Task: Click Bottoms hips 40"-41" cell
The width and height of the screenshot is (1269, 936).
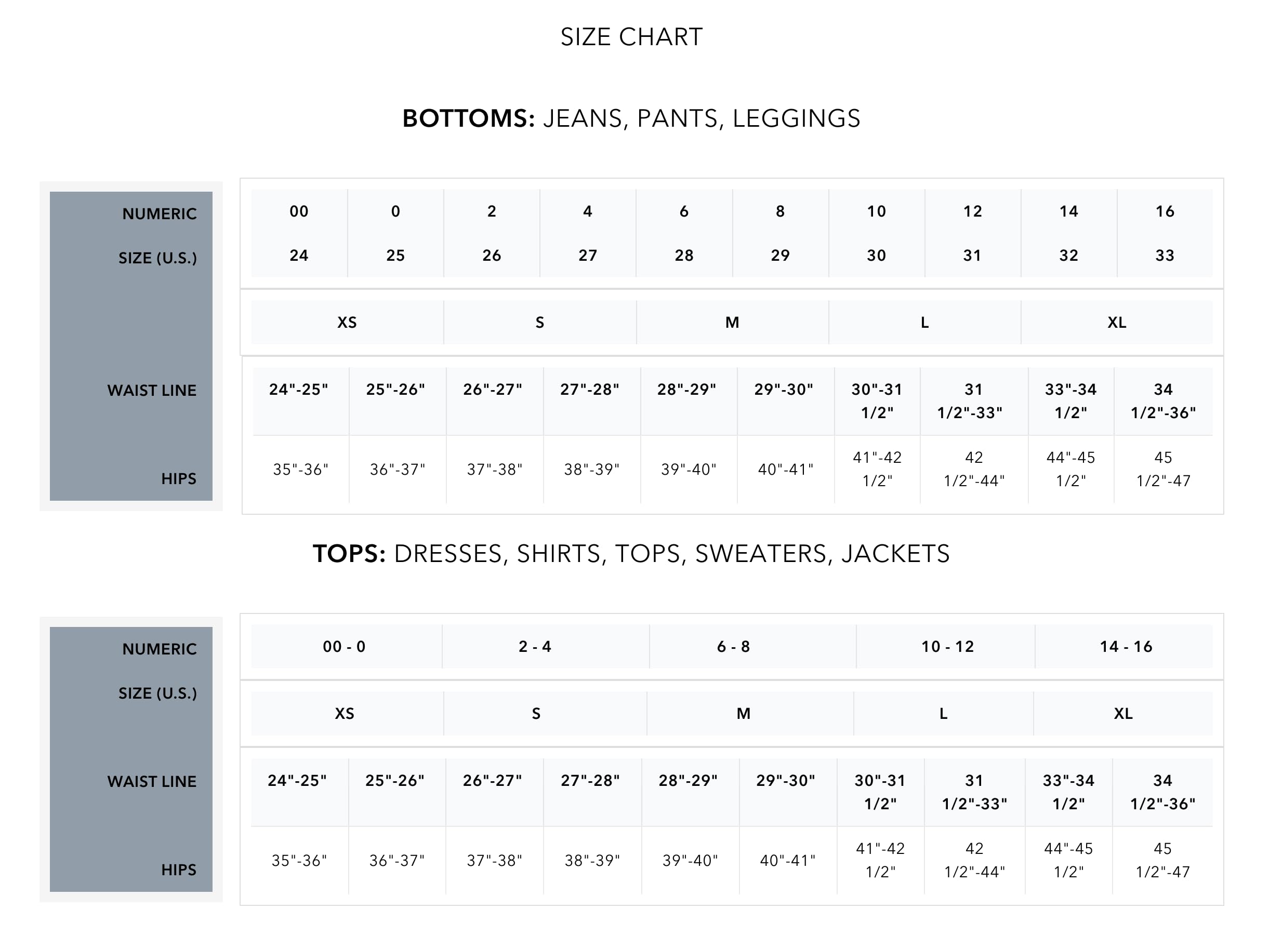Action: point(786,470)
